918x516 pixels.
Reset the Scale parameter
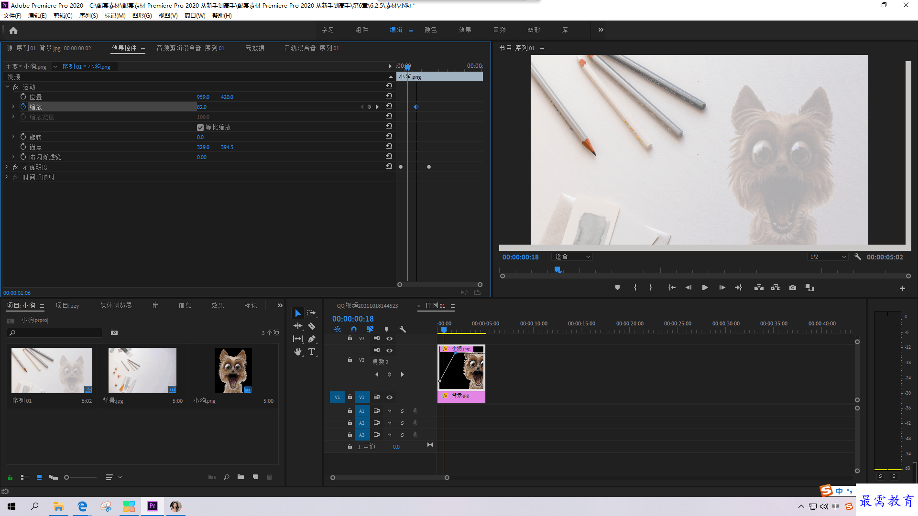pyautogui.click(x=389, y=106)
